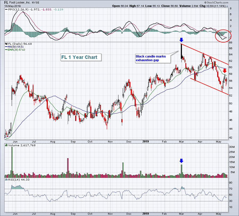
Task: Click the Chg +0.64 (+1.14%) value
Action: pyautogui.click(x=212, y=6)
